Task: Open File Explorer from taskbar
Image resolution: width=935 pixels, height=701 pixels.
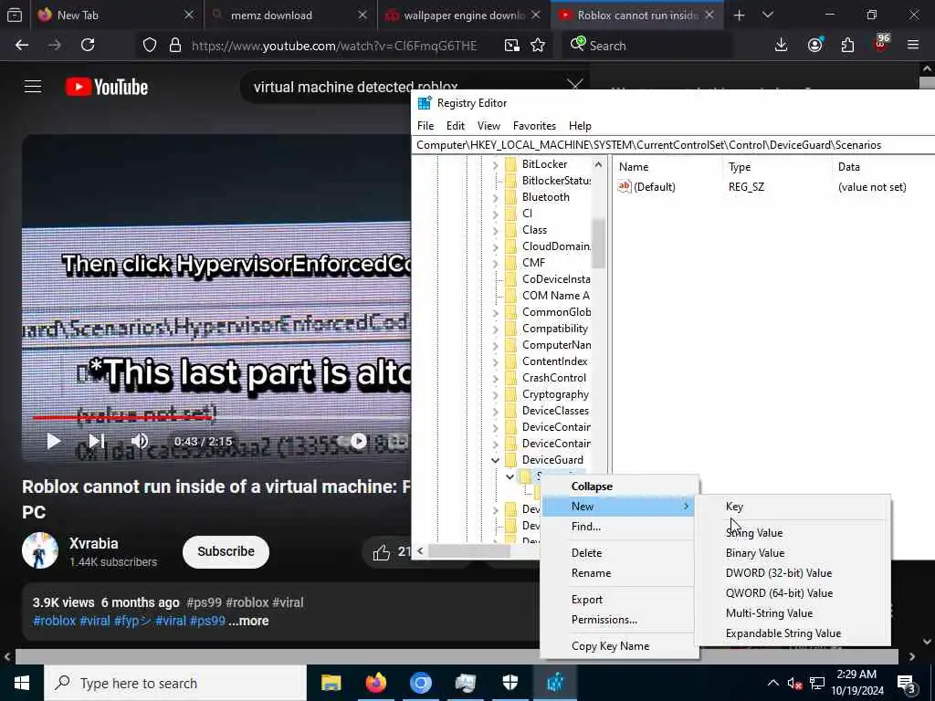Action: [x=331, y=683]
